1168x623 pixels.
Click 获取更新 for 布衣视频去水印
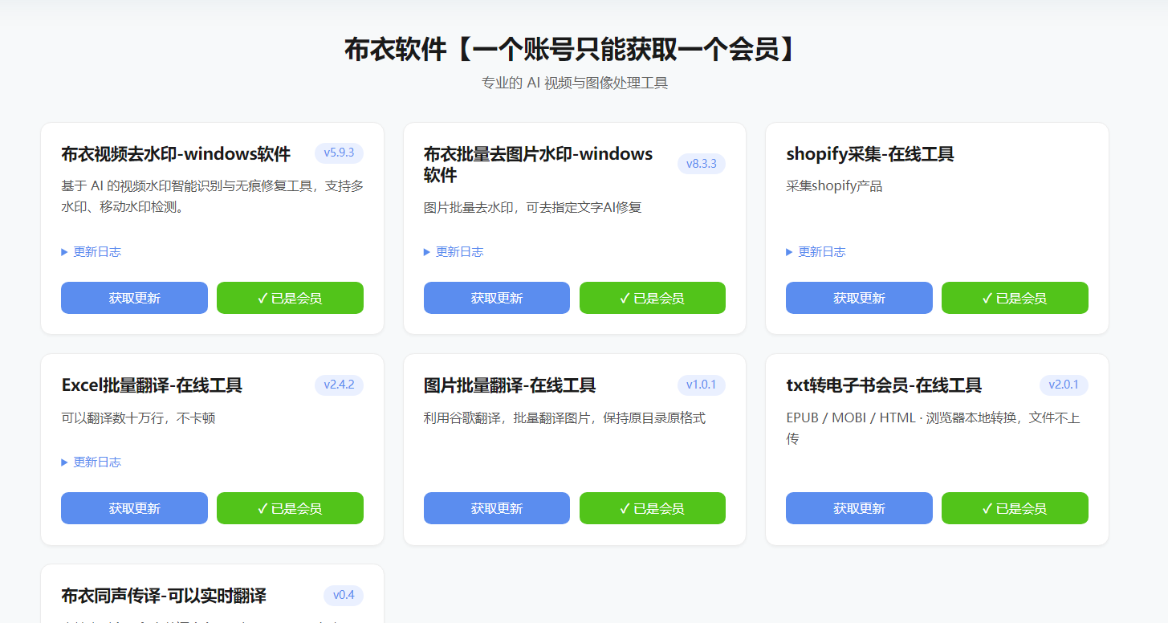tap(134, 298)
